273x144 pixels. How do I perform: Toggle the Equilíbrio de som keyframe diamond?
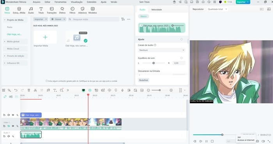click(x=181, y=58)
